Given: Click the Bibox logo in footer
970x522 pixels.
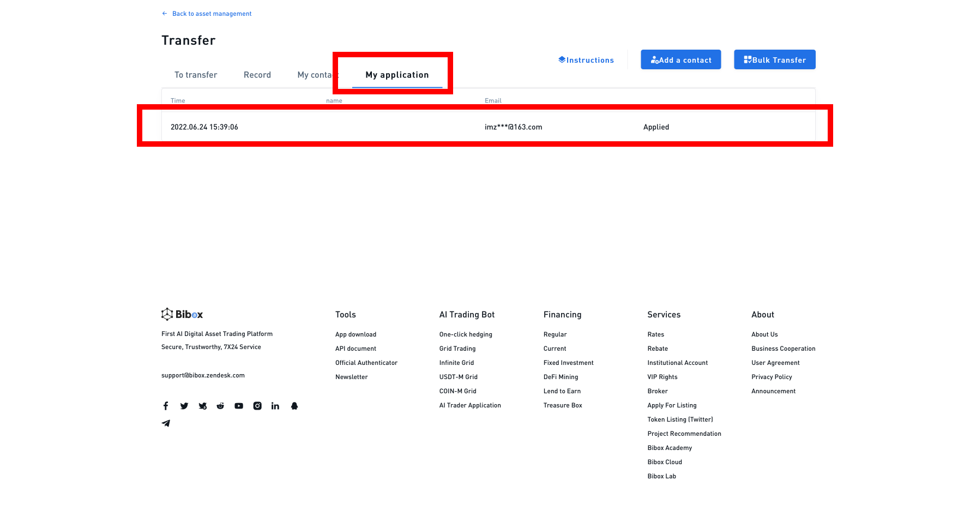Looking at the screenshot, I should coord(182,314).
